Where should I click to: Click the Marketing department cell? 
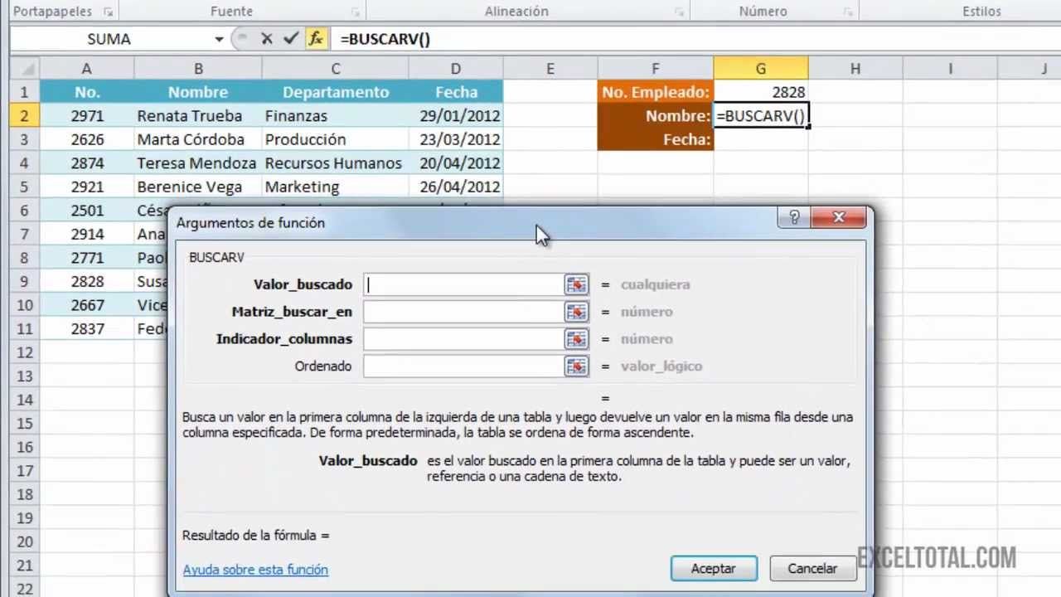click(x=336, y=187)
